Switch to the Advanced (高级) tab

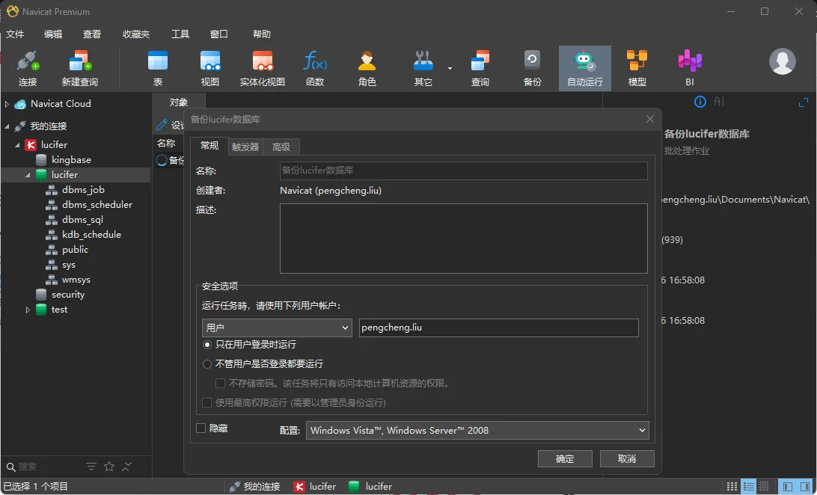point(281,147)
